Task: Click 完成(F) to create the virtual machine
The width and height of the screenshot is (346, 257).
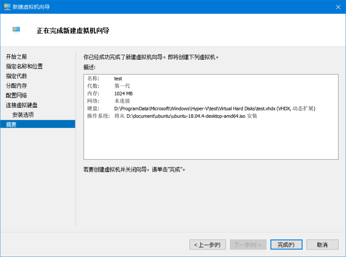Action: click(x=285, y=245)
